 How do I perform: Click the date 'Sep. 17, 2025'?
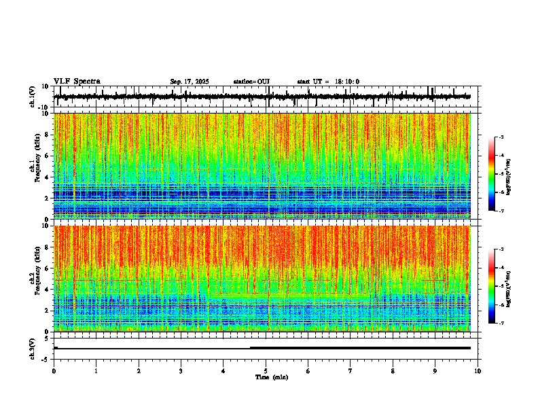click(190, 82)
